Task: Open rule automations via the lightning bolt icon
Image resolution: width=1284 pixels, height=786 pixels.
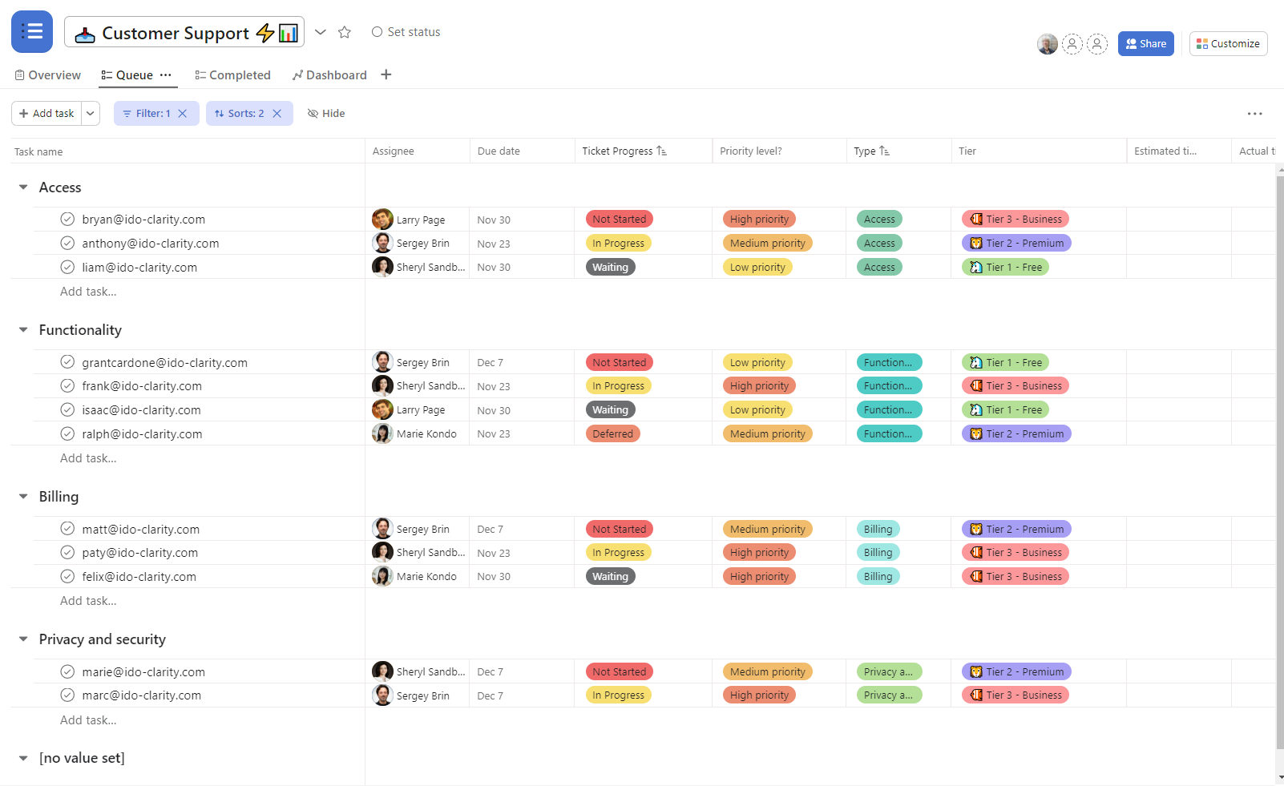Action: (264, 33)
